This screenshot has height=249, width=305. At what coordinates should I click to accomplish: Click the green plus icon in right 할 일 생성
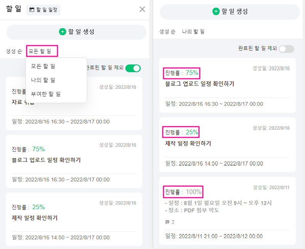(216, 12)
